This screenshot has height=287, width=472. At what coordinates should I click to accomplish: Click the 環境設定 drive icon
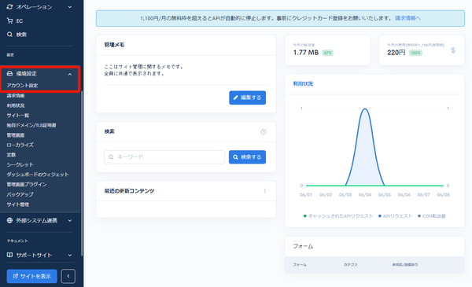coord(9,73)
